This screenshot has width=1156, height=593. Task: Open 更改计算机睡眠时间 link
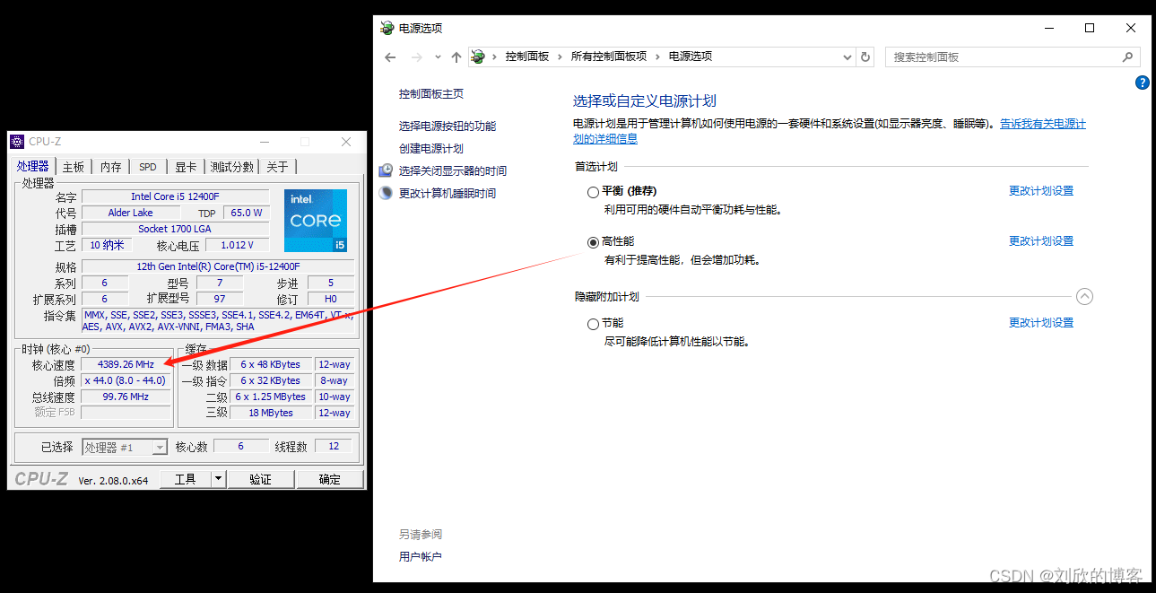pos(448,194)
